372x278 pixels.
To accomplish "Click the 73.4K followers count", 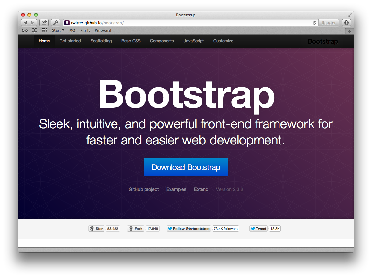I will (x=225, y=229).
